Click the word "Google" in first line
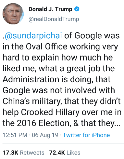The image size is (124, 159). click(88, 35)
